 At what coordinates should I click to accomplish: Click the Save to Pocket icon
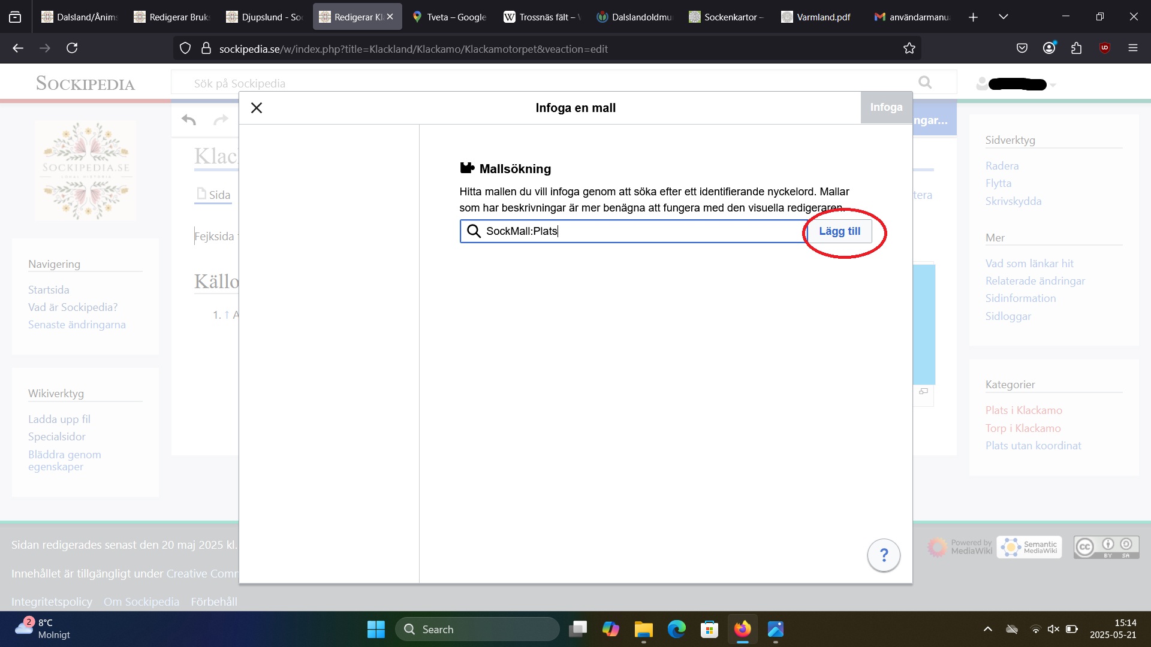click(x=1022, y=49)
